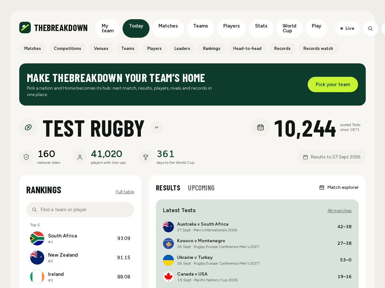Viewport: 385px width, 288px height.
Task: Switch to the Upcoming tab
Action: click(x=201, y=188)
